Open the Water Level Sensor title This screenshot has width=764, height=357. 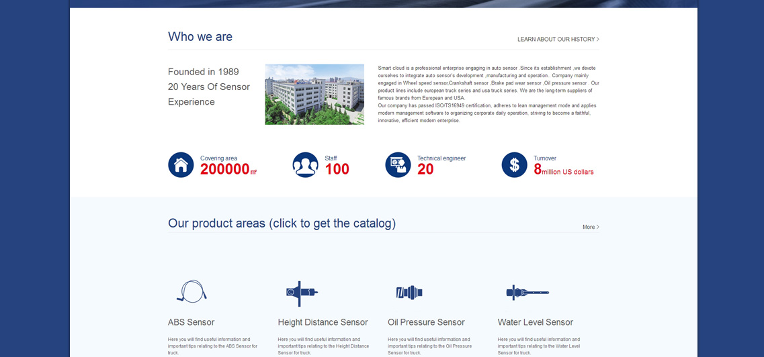536,323
